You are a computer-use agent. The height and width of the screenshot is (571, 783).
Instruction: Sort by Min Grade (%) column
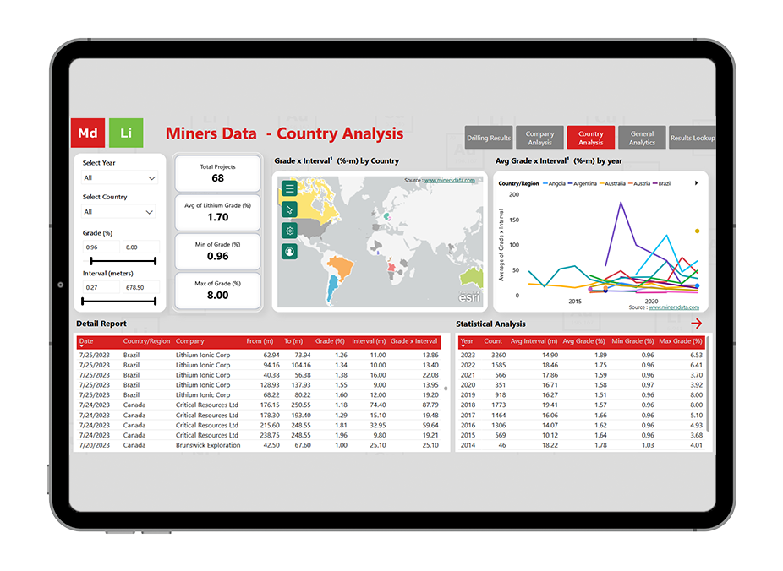(x=632, y=341)
